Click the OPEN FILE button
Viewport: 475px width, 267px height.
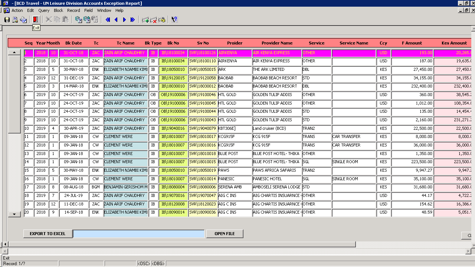pos(225,234)
